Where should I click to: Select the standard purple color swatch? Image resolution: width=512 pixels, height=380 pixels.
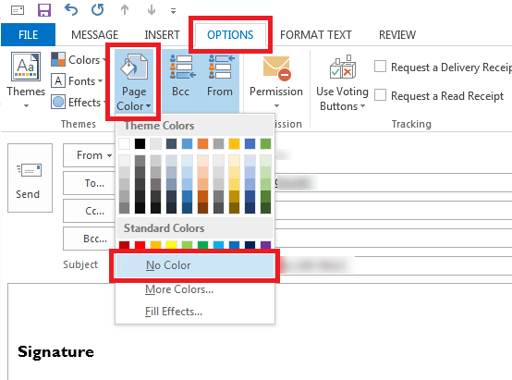pos(265,245)
